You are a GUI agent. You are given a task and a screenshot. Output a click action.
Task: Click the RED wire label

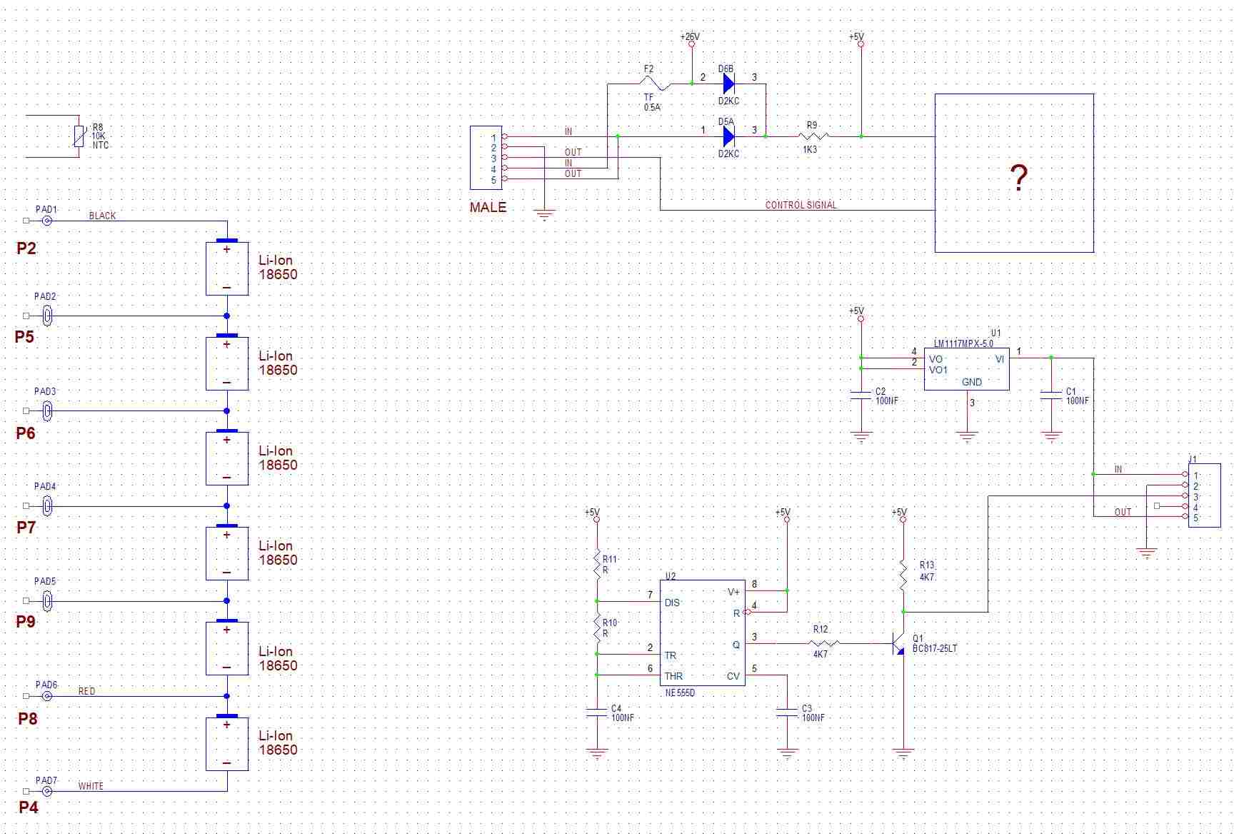(86, 691)
